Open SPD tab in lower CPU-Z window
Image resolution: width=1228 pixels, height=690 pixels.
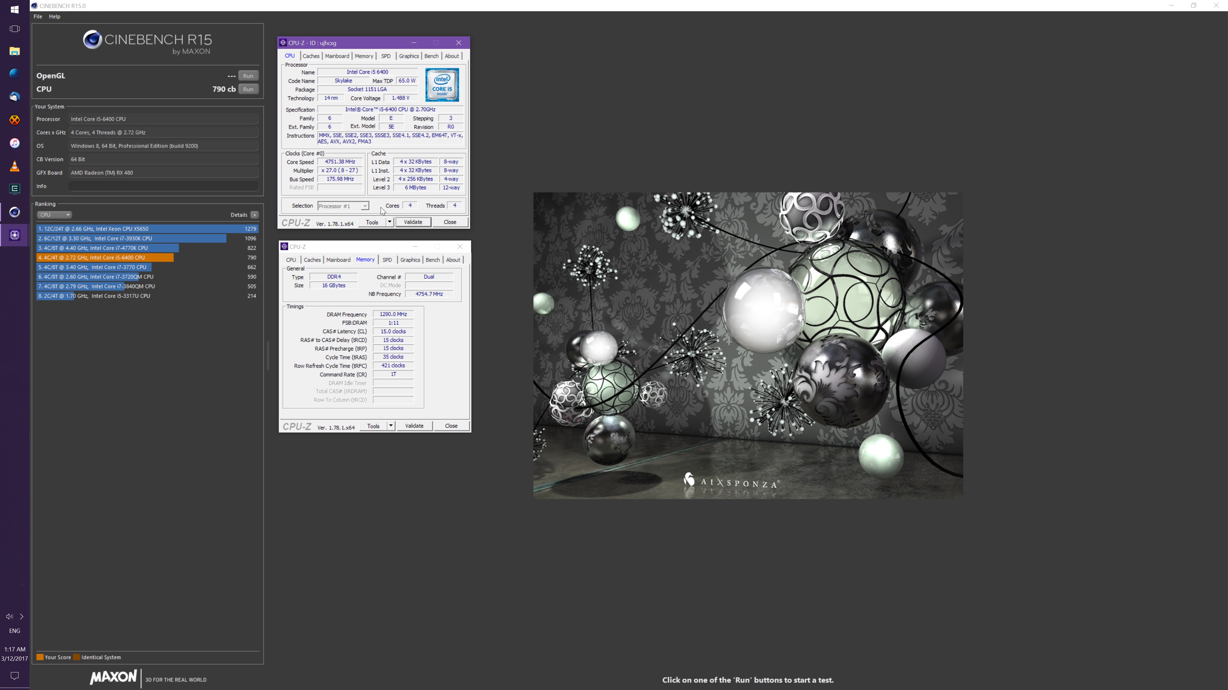coord(387,260)
